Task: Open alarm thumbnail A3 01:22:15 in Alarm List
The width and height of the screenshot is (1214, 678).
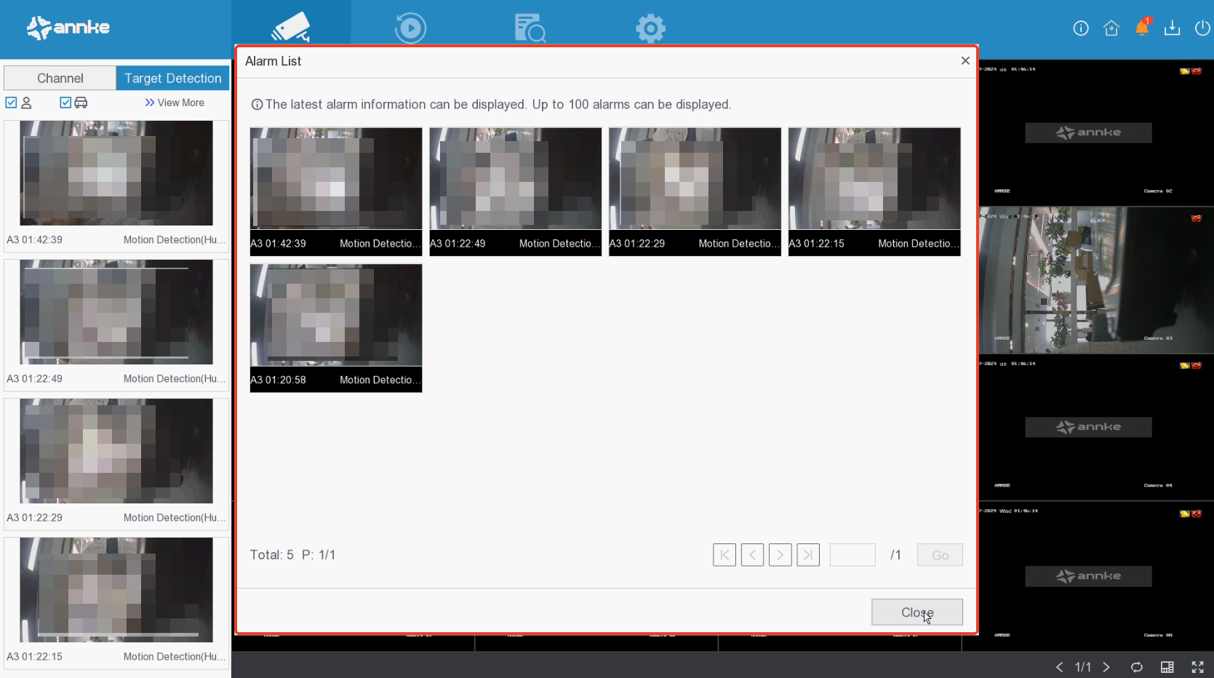Action: (874, 191)
